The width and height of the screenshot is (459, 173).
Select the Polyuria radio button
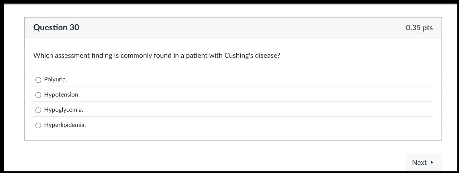[x=38, y=80]
